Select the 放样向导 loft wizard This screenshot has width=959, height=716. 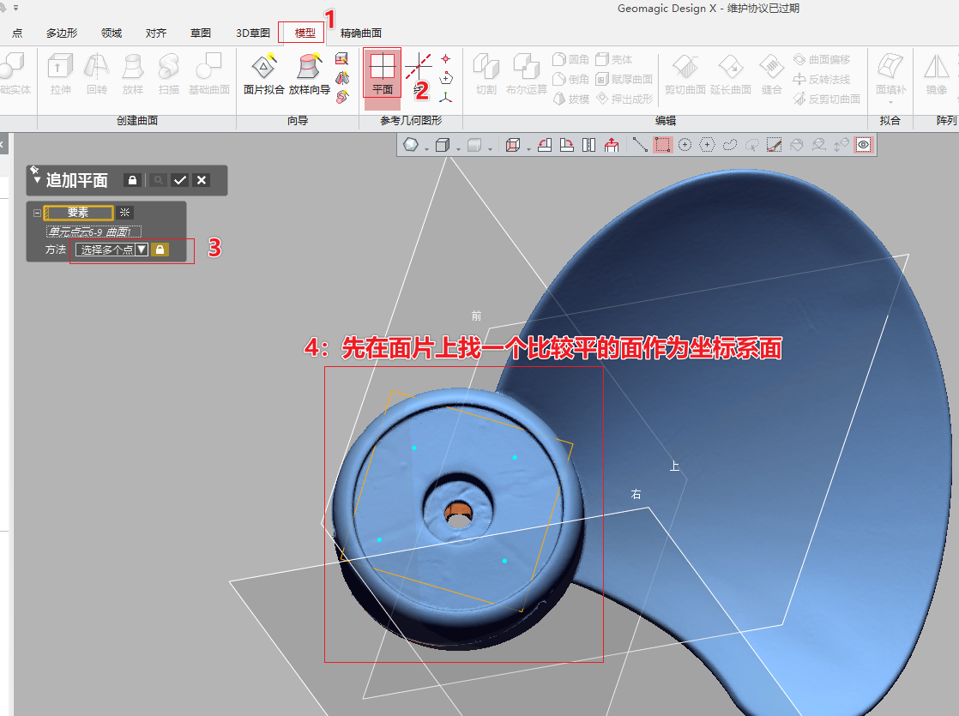click(x=308, y=73)
